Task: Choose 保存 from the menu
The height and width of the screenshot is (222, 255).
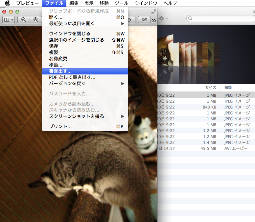Action: (x=85, y=46)
